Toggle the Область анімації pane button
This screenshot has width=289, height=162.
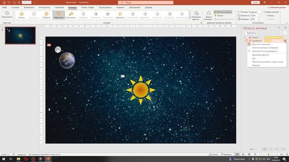point(223,12)
